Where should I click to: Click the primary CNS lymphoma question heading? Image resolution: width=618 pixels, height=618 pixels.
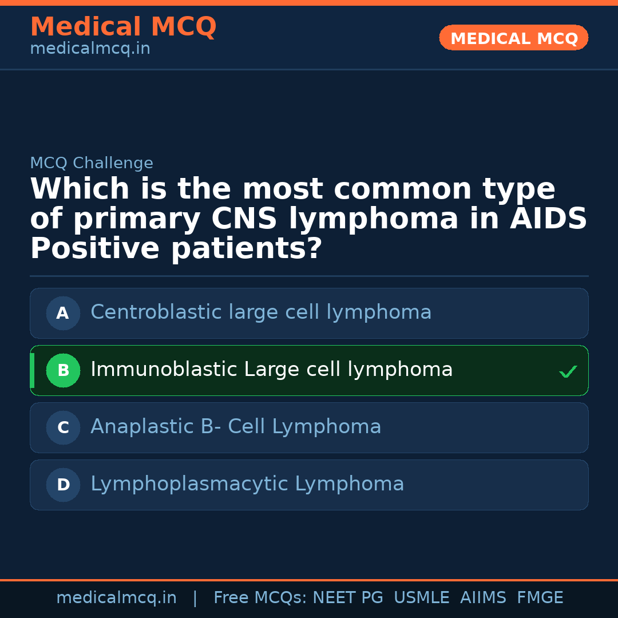tap(309, 219)
